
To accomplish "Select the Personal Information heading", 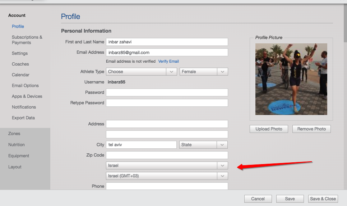I will [x=86, y=31].
